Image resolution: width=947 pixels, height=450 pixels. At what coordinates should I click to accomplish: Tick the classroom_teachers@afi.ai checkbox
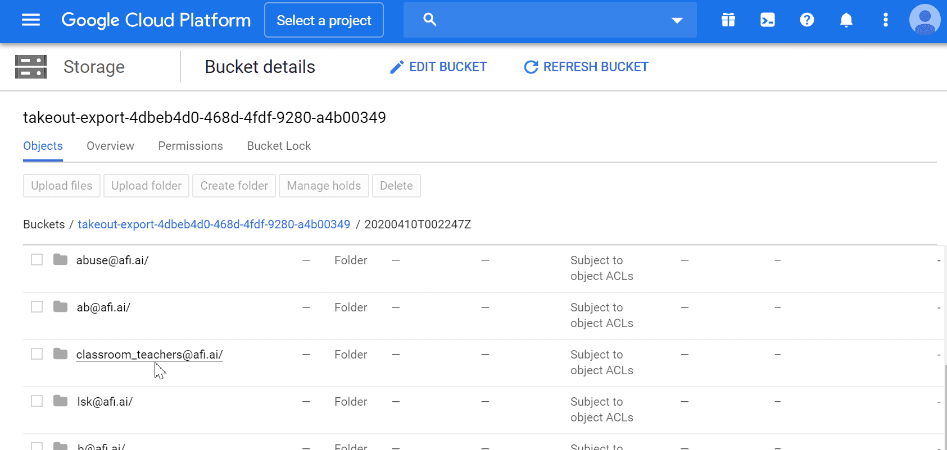(x=37, y=354)
